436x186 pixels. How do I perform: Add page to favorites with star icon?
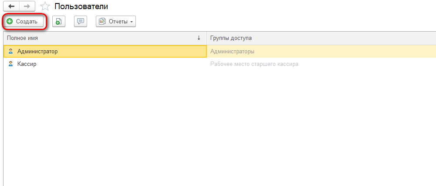coord(45,6)
